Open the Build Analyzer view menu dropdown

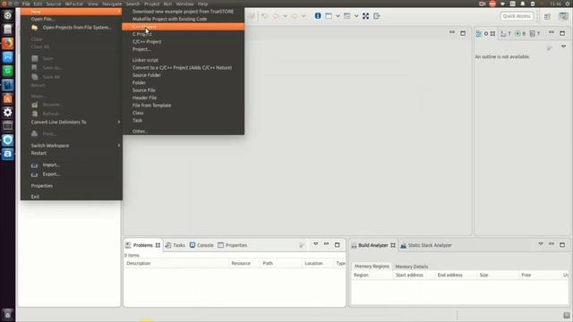point(541,244)
